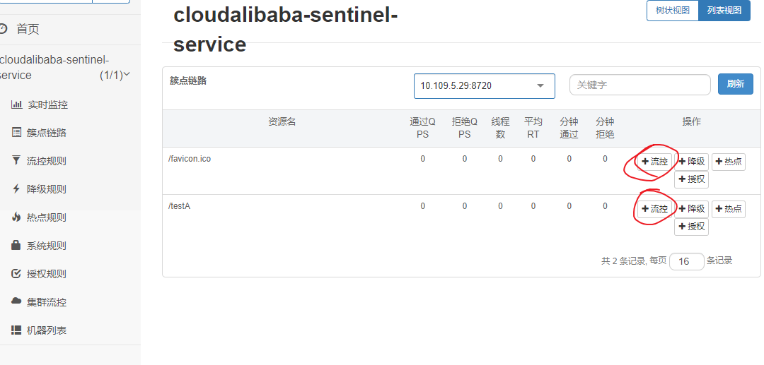Screen dimensions: 764x365
Task: Add 授权 rule for /favicon.ico
Action: point(691,179)
